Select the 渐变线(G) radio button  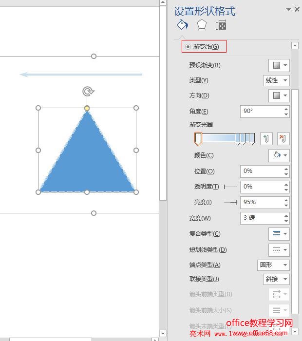coord(188,47)
